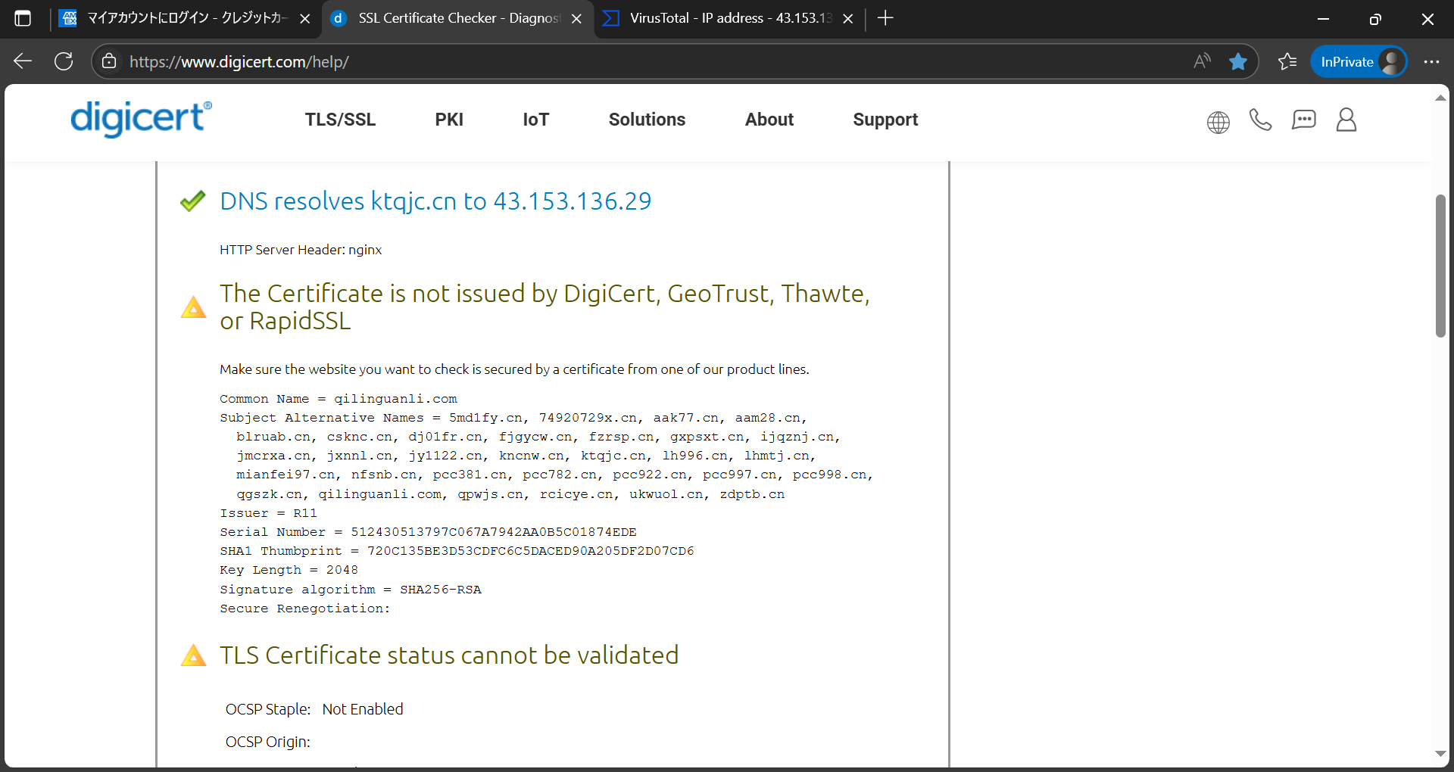Click the scroll down arrow

click(x=1440, y=754)
